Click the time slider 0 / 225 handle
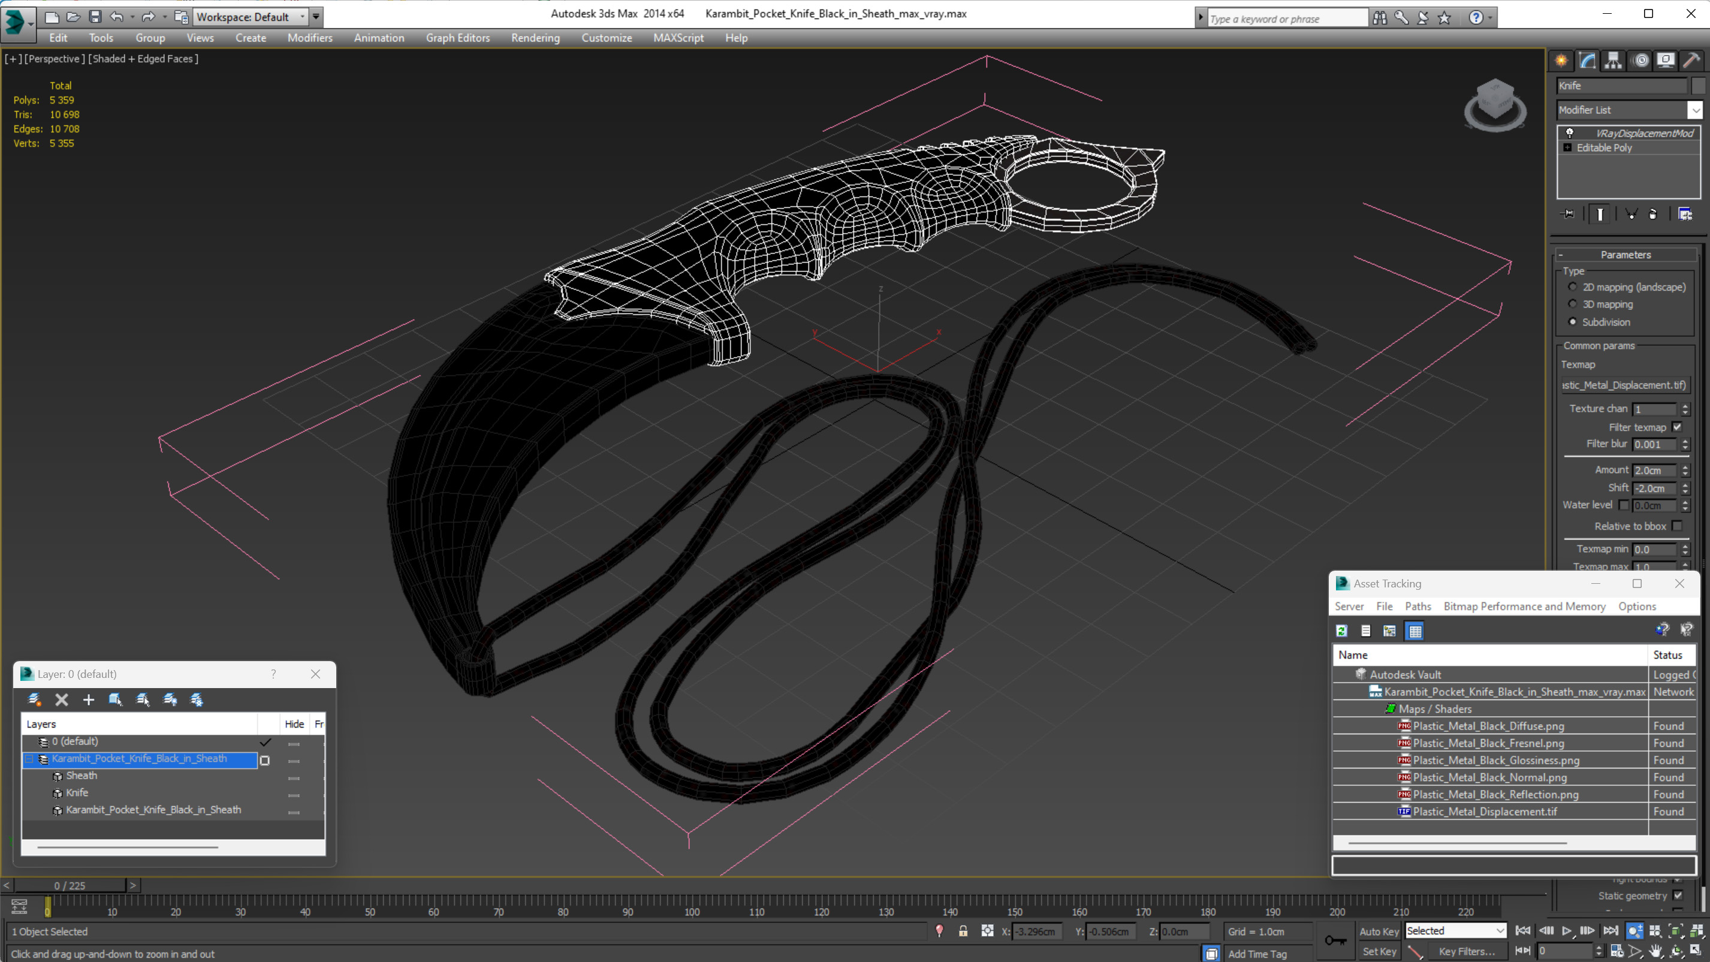1710x962 pixels. (x=70, y=886)
